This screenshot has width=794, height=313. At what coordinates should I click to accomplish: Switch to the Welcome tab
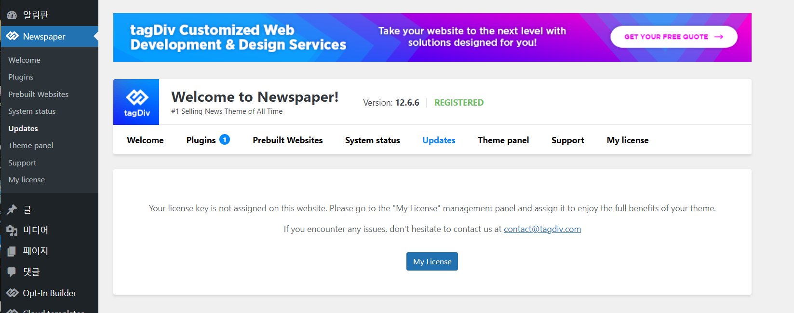click(x=145, y=140)
